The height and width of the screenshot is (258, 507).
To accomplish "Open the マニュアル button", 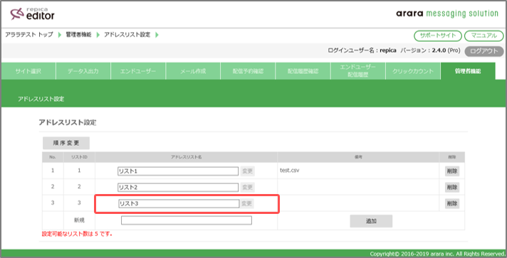I will [484, 36].
